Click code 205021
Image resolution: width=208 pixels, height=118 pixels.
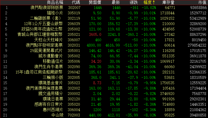[74, 35]
